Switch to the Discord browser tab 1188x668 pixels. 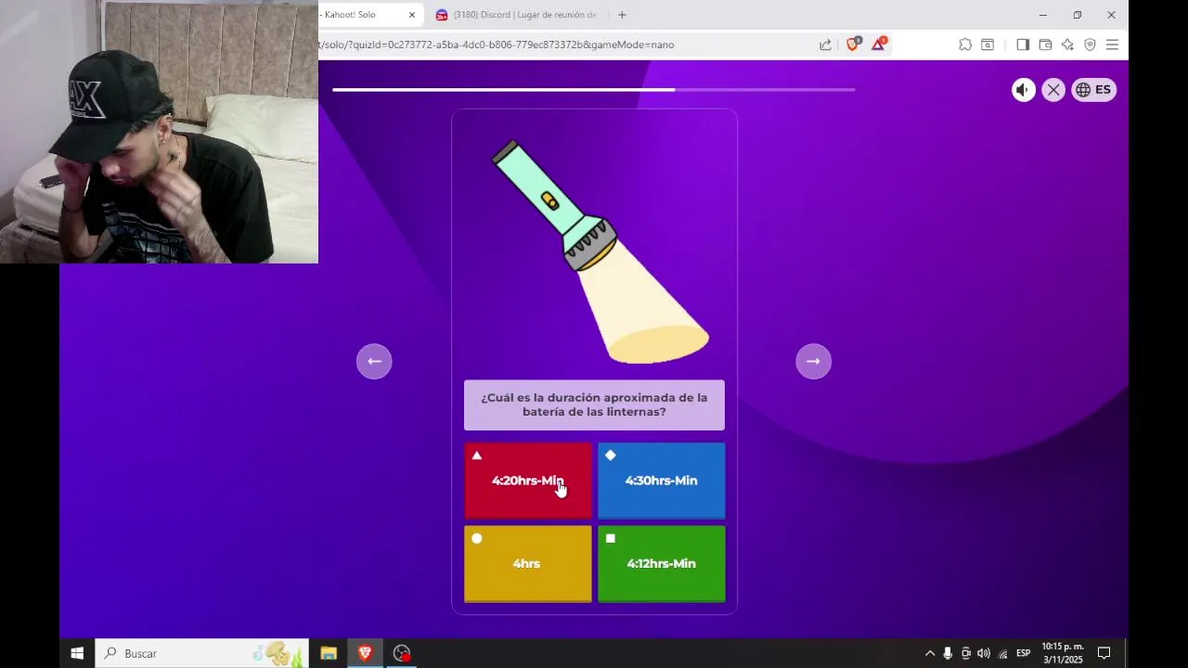517,15
